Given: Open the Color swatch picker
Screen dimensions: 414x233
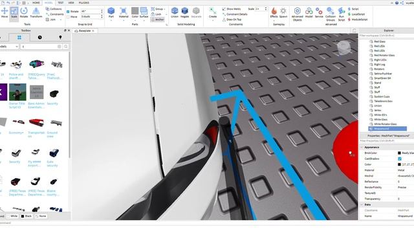Looking at the screenshot, I should 135,12.
